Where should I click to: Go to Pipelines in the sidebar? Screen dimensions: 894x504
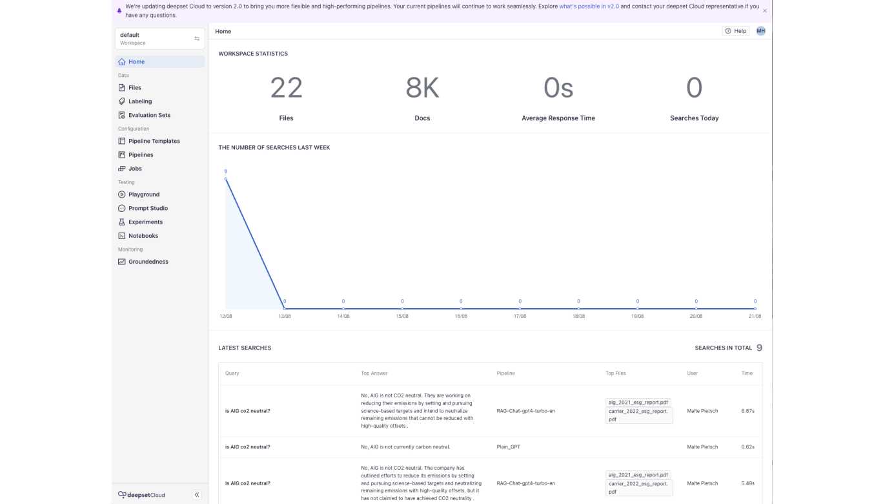point(141,155)
